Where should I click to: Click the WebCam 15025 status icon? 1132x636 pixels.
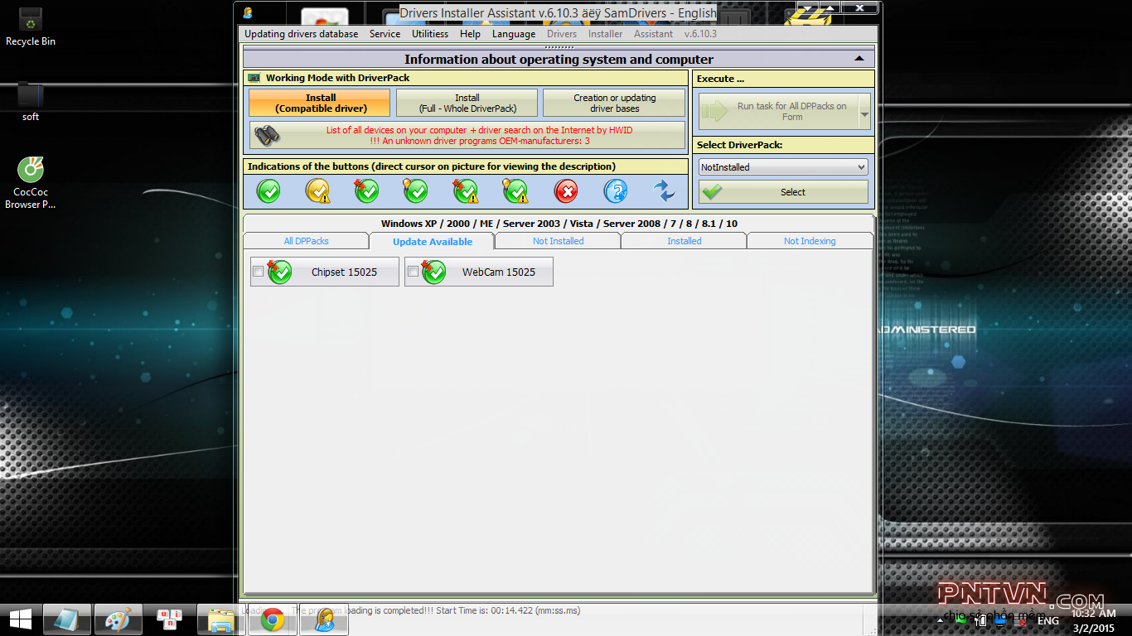[x=433, y=272]
